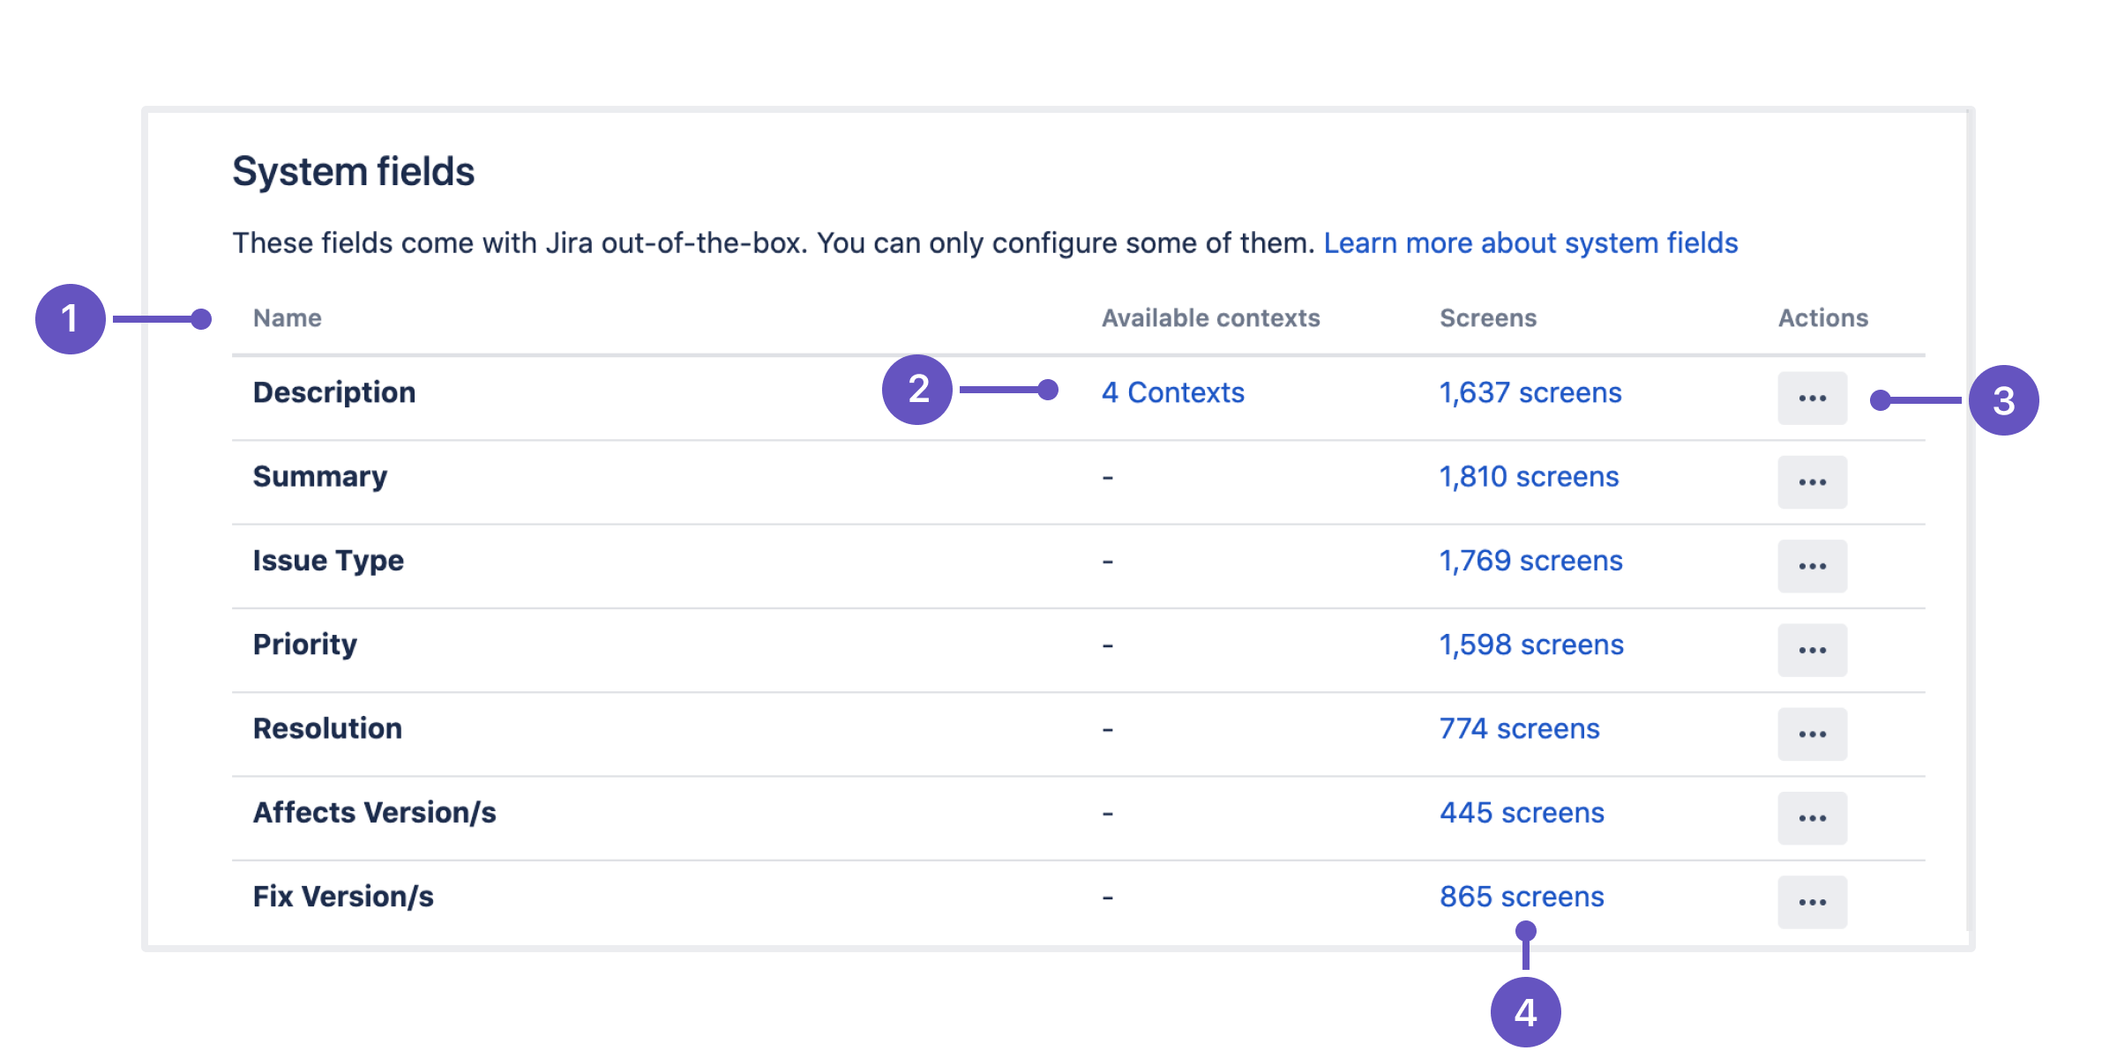
Task: Click the Available contexts column header
Action: click(x=1210, y=317)
